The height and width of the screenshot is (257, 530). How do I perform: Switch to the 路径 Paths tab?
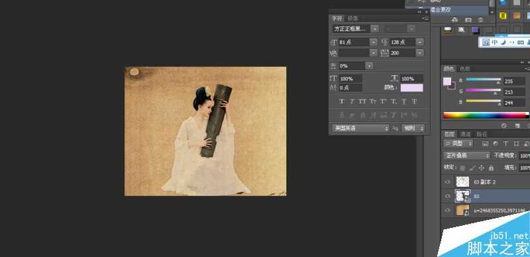(482, 134)
